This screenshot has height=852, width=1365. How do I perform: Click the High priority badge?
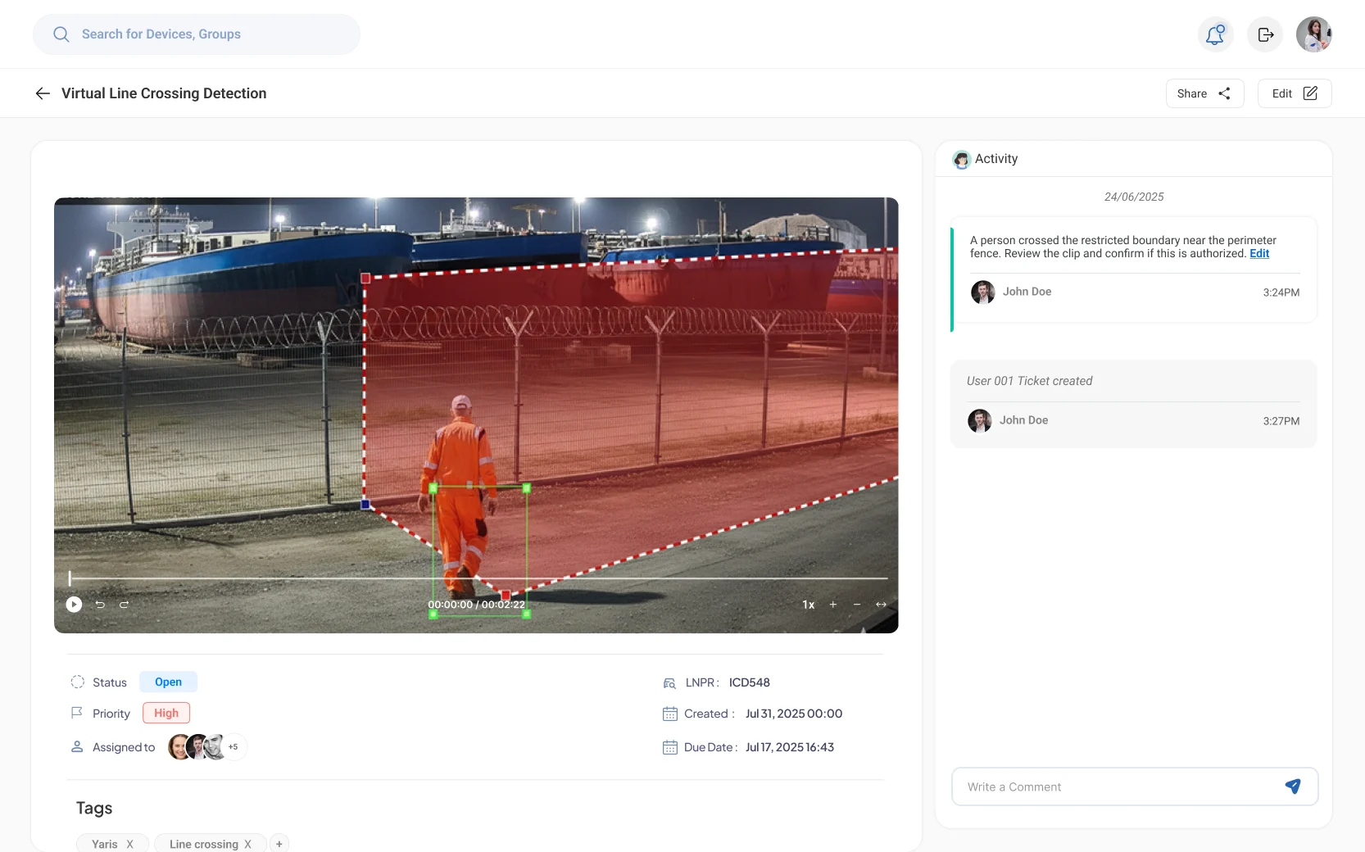coord(166,713)
